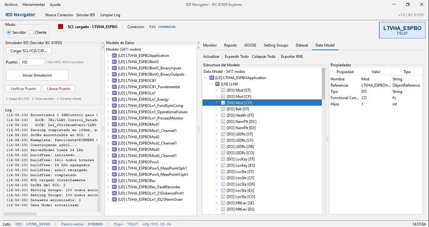This screenshot has width=429, height=227.
Task: Click Limpiar Log in the toolbar
Action: tap(110, 15)
